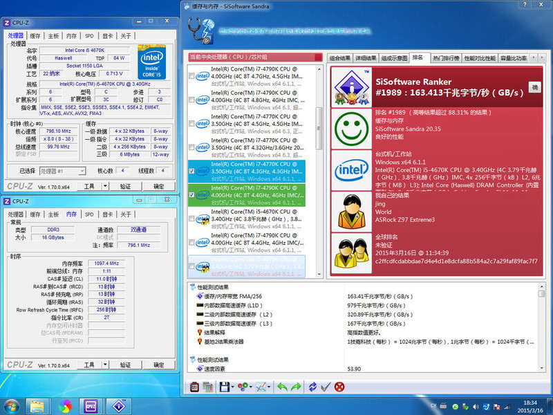This screenshot has height=415, width=553.
Task: Open the dropdown arrow next to save icon
Action: (x=234, y=387)
